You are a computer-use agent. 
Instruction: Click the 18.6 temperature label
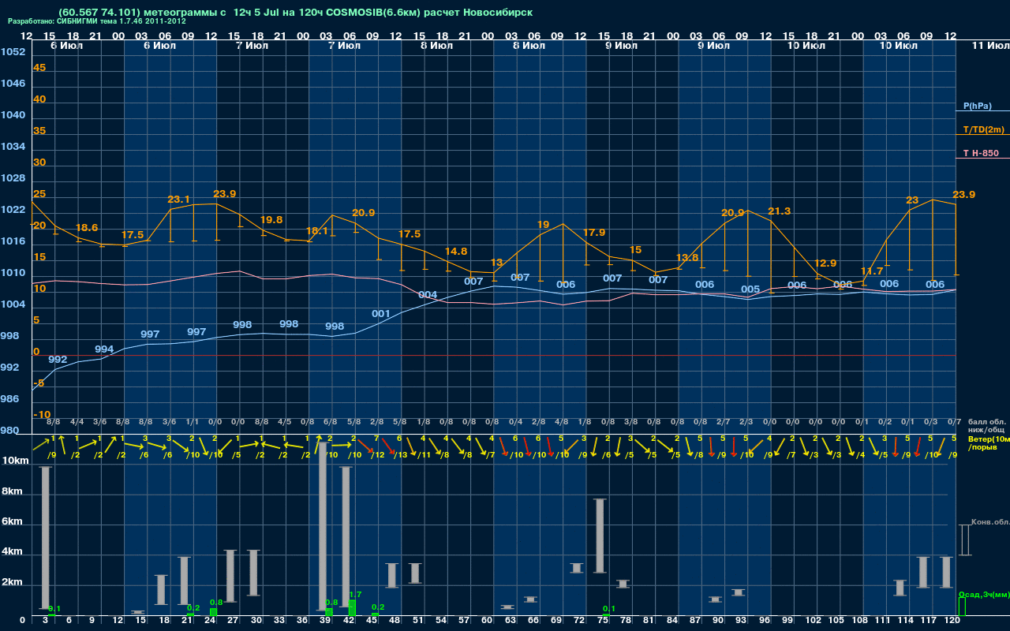point(87,228)
